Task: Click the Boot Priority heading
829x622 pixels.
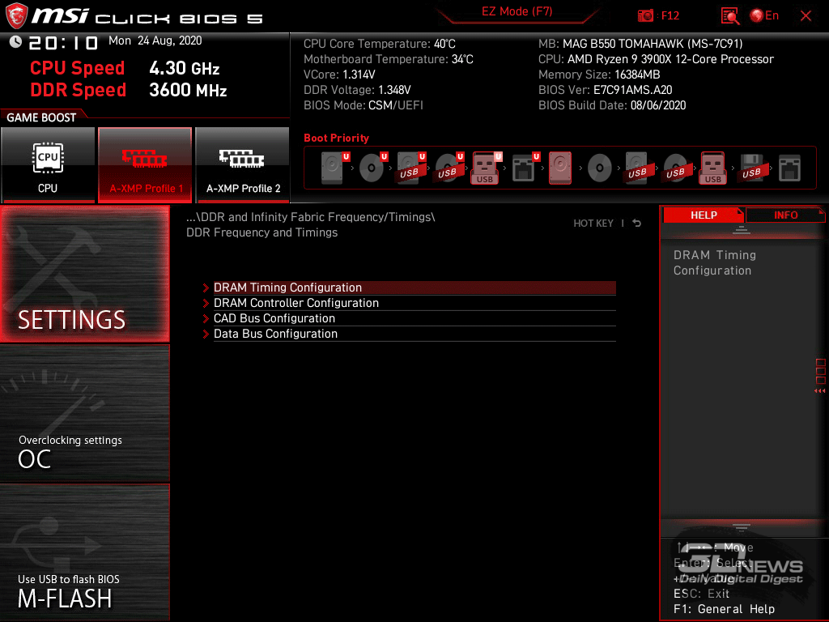Action: pos(336,138)
